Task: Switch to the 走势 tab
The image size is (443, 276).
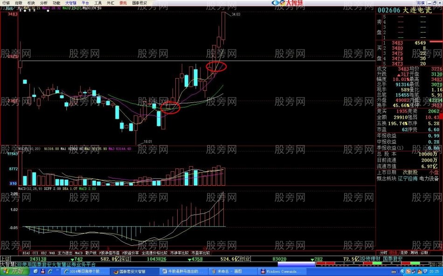Action: (x=404, y=253)
